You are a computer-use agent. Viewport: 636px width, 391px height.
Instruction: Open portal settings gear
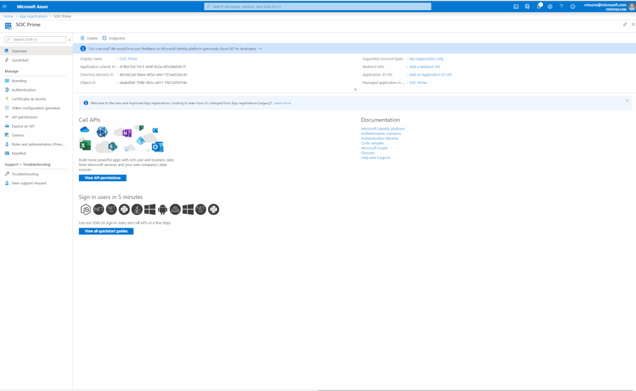(550, 6)
